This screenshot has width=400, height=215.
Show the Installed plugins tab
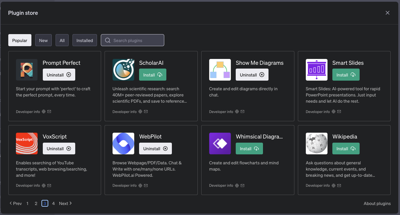(x=85, y=40)
